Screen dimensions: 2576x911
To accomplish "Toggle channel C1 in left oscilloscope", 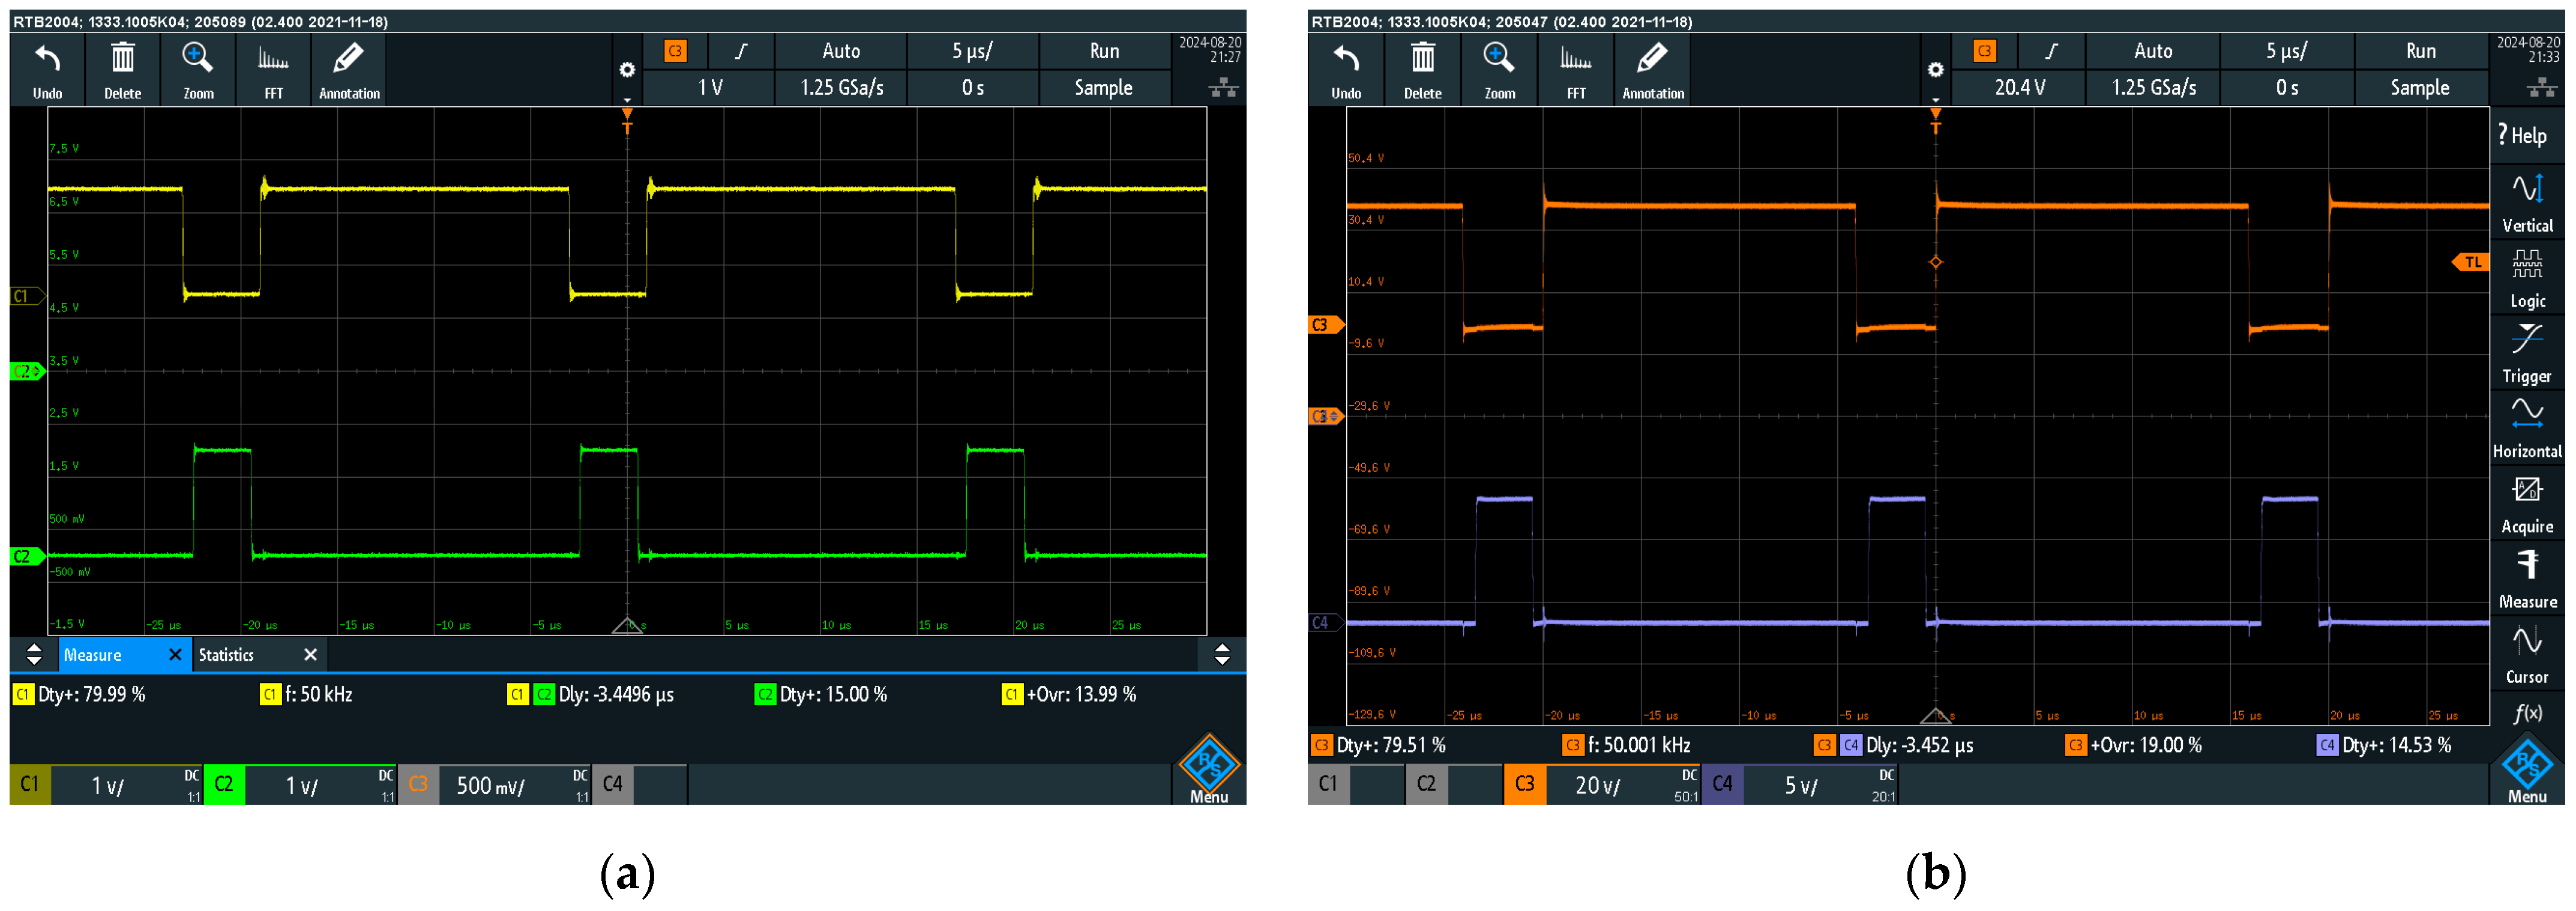I will 30,784.
